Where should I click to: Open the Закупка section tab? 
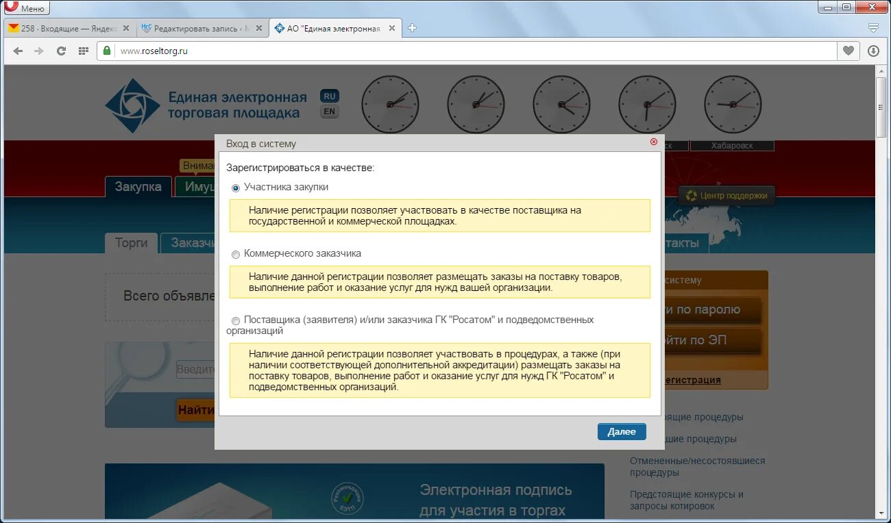(x=138, y=187)
